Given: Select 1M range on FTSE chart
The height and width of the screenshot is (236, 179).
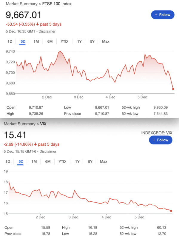Looking at the screenshot, I should (x=36, y=41).
